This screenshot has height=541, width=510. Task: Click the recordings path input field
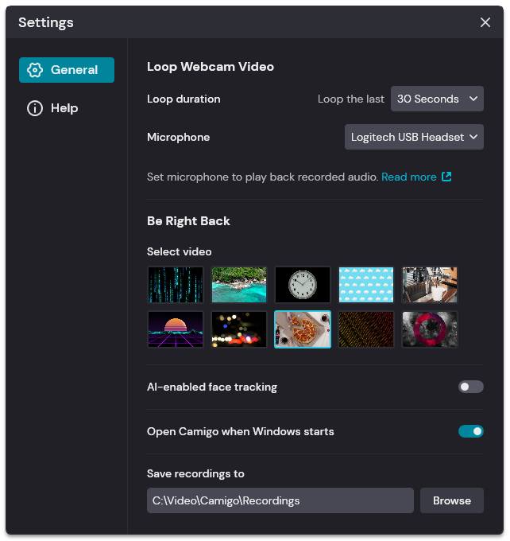click(280, 500)
